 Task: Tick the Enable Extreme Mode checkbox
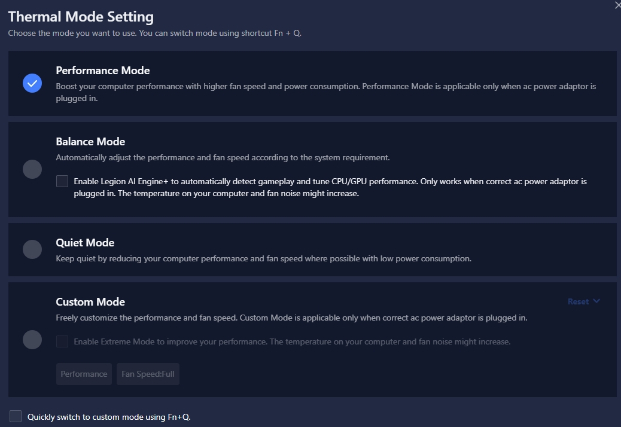point(62,341)
